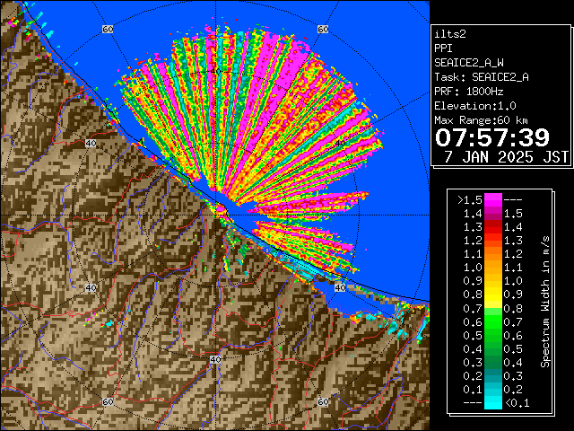Click the "PRF: 1800Hz" value
This screenshot has width=574, height=431.
[469, 92]
